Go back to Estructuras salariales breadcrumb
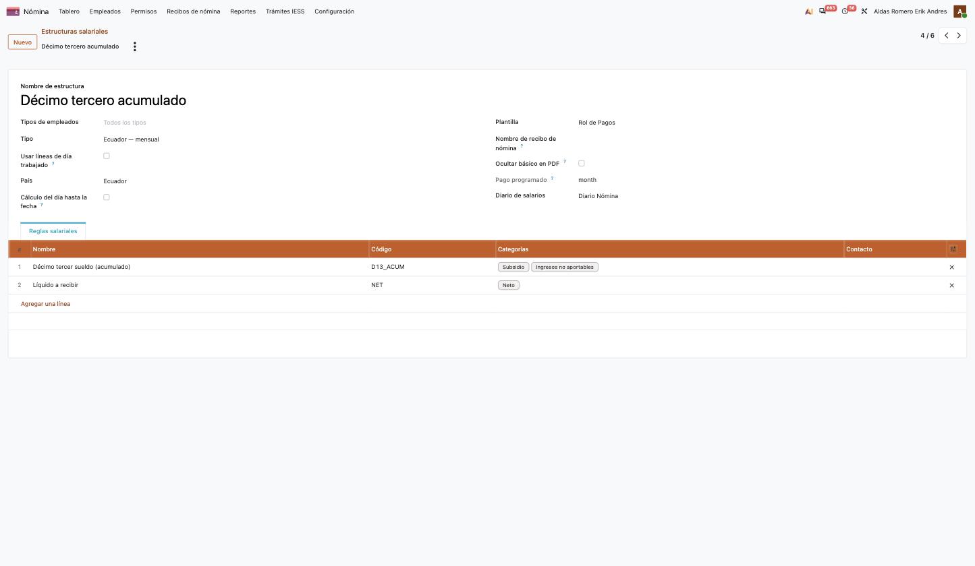The height and width of the screenshot is (566, 975). click(x=74, y=32)
